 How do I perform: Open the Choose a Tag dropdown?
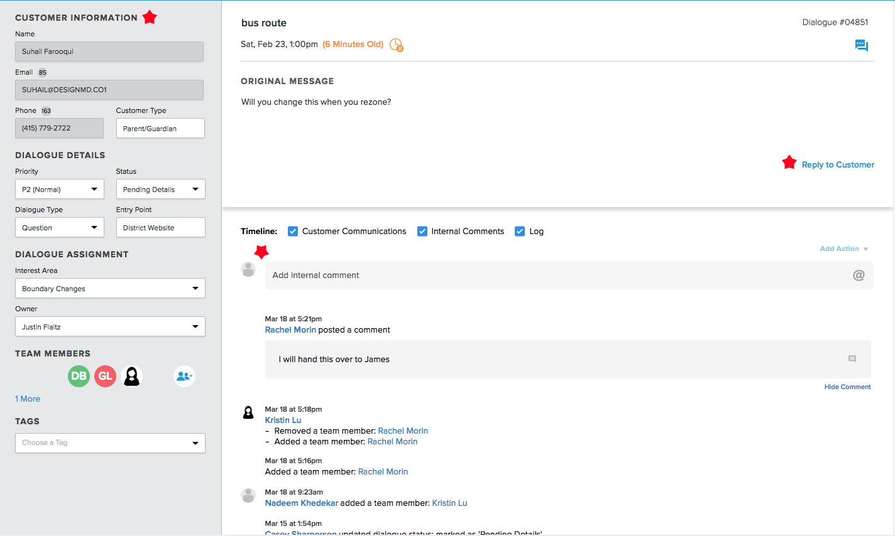110,442
